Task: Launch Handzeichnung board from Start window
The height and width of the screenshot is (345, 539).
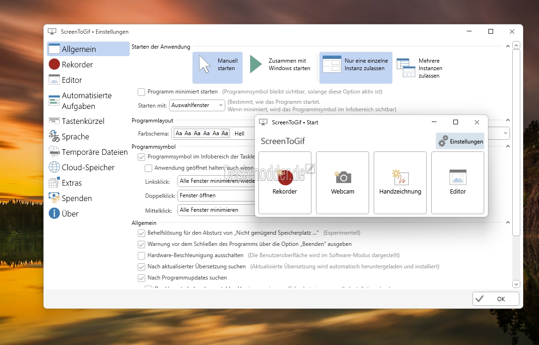Action: 400,183
